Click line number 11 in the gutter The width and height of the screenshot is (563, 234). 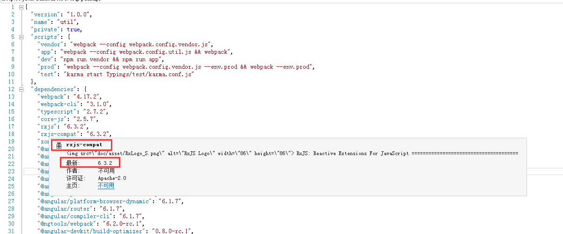tap(11, 81)
